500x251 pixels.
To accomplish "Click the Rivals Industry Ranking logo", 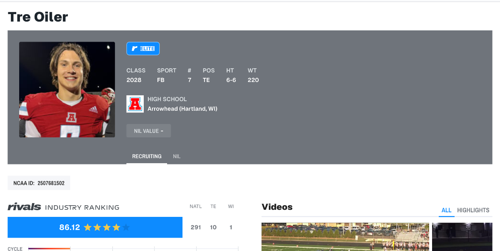I will tap(63, 207).
